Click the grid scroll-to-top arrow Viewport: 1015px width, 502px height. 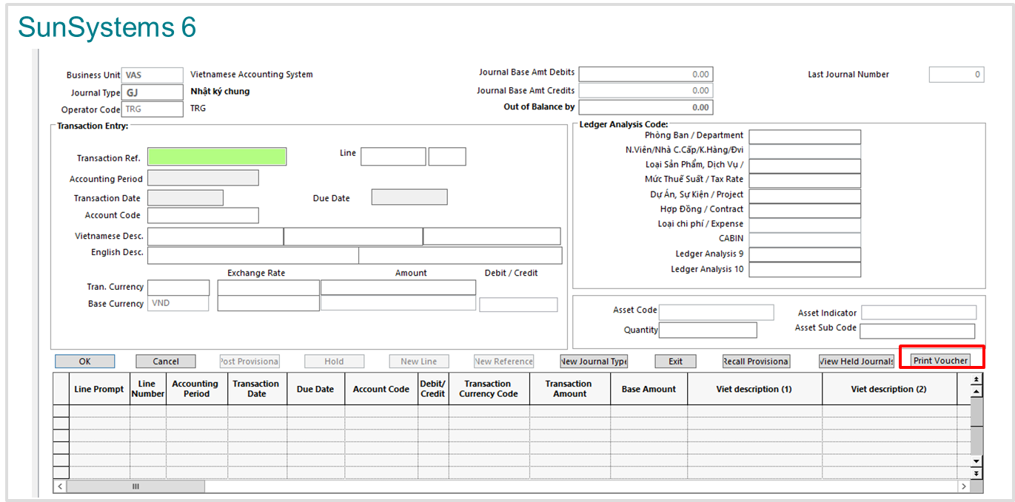pos(977,378)
